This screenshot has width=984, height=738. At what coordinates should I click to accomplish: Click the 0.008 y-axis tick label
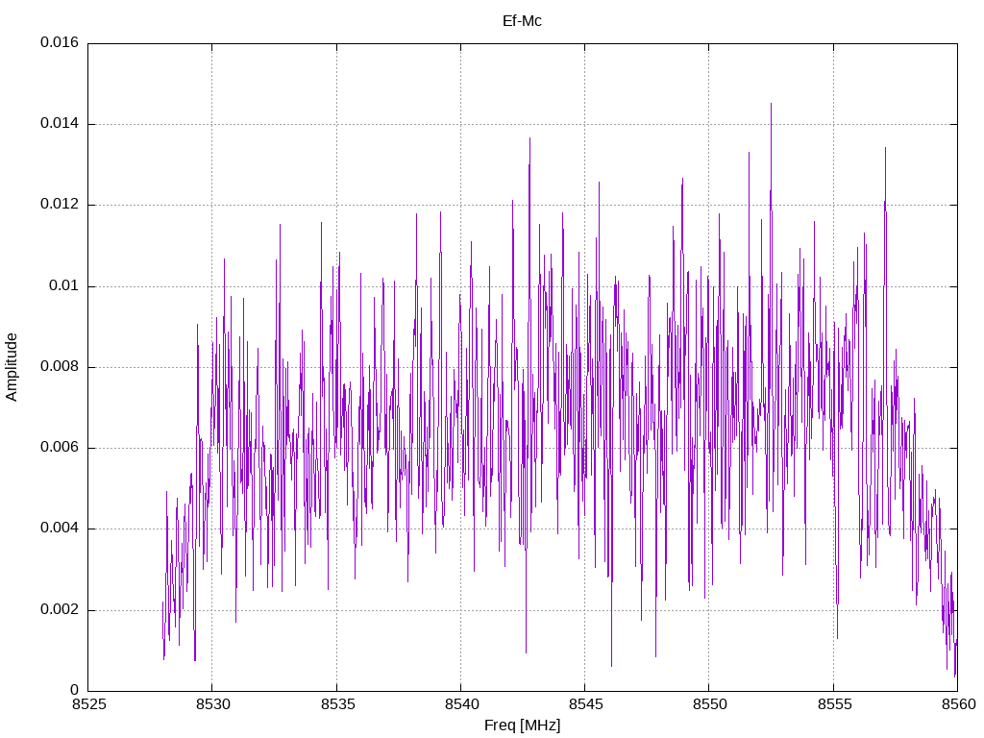point(60,367)
